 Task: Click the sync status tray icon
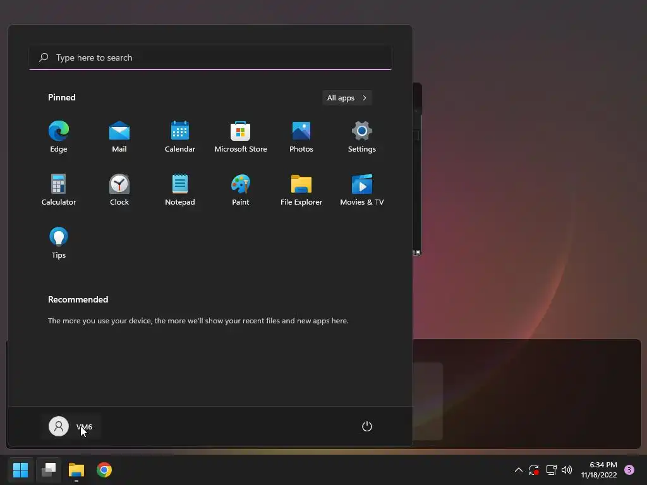534,470
